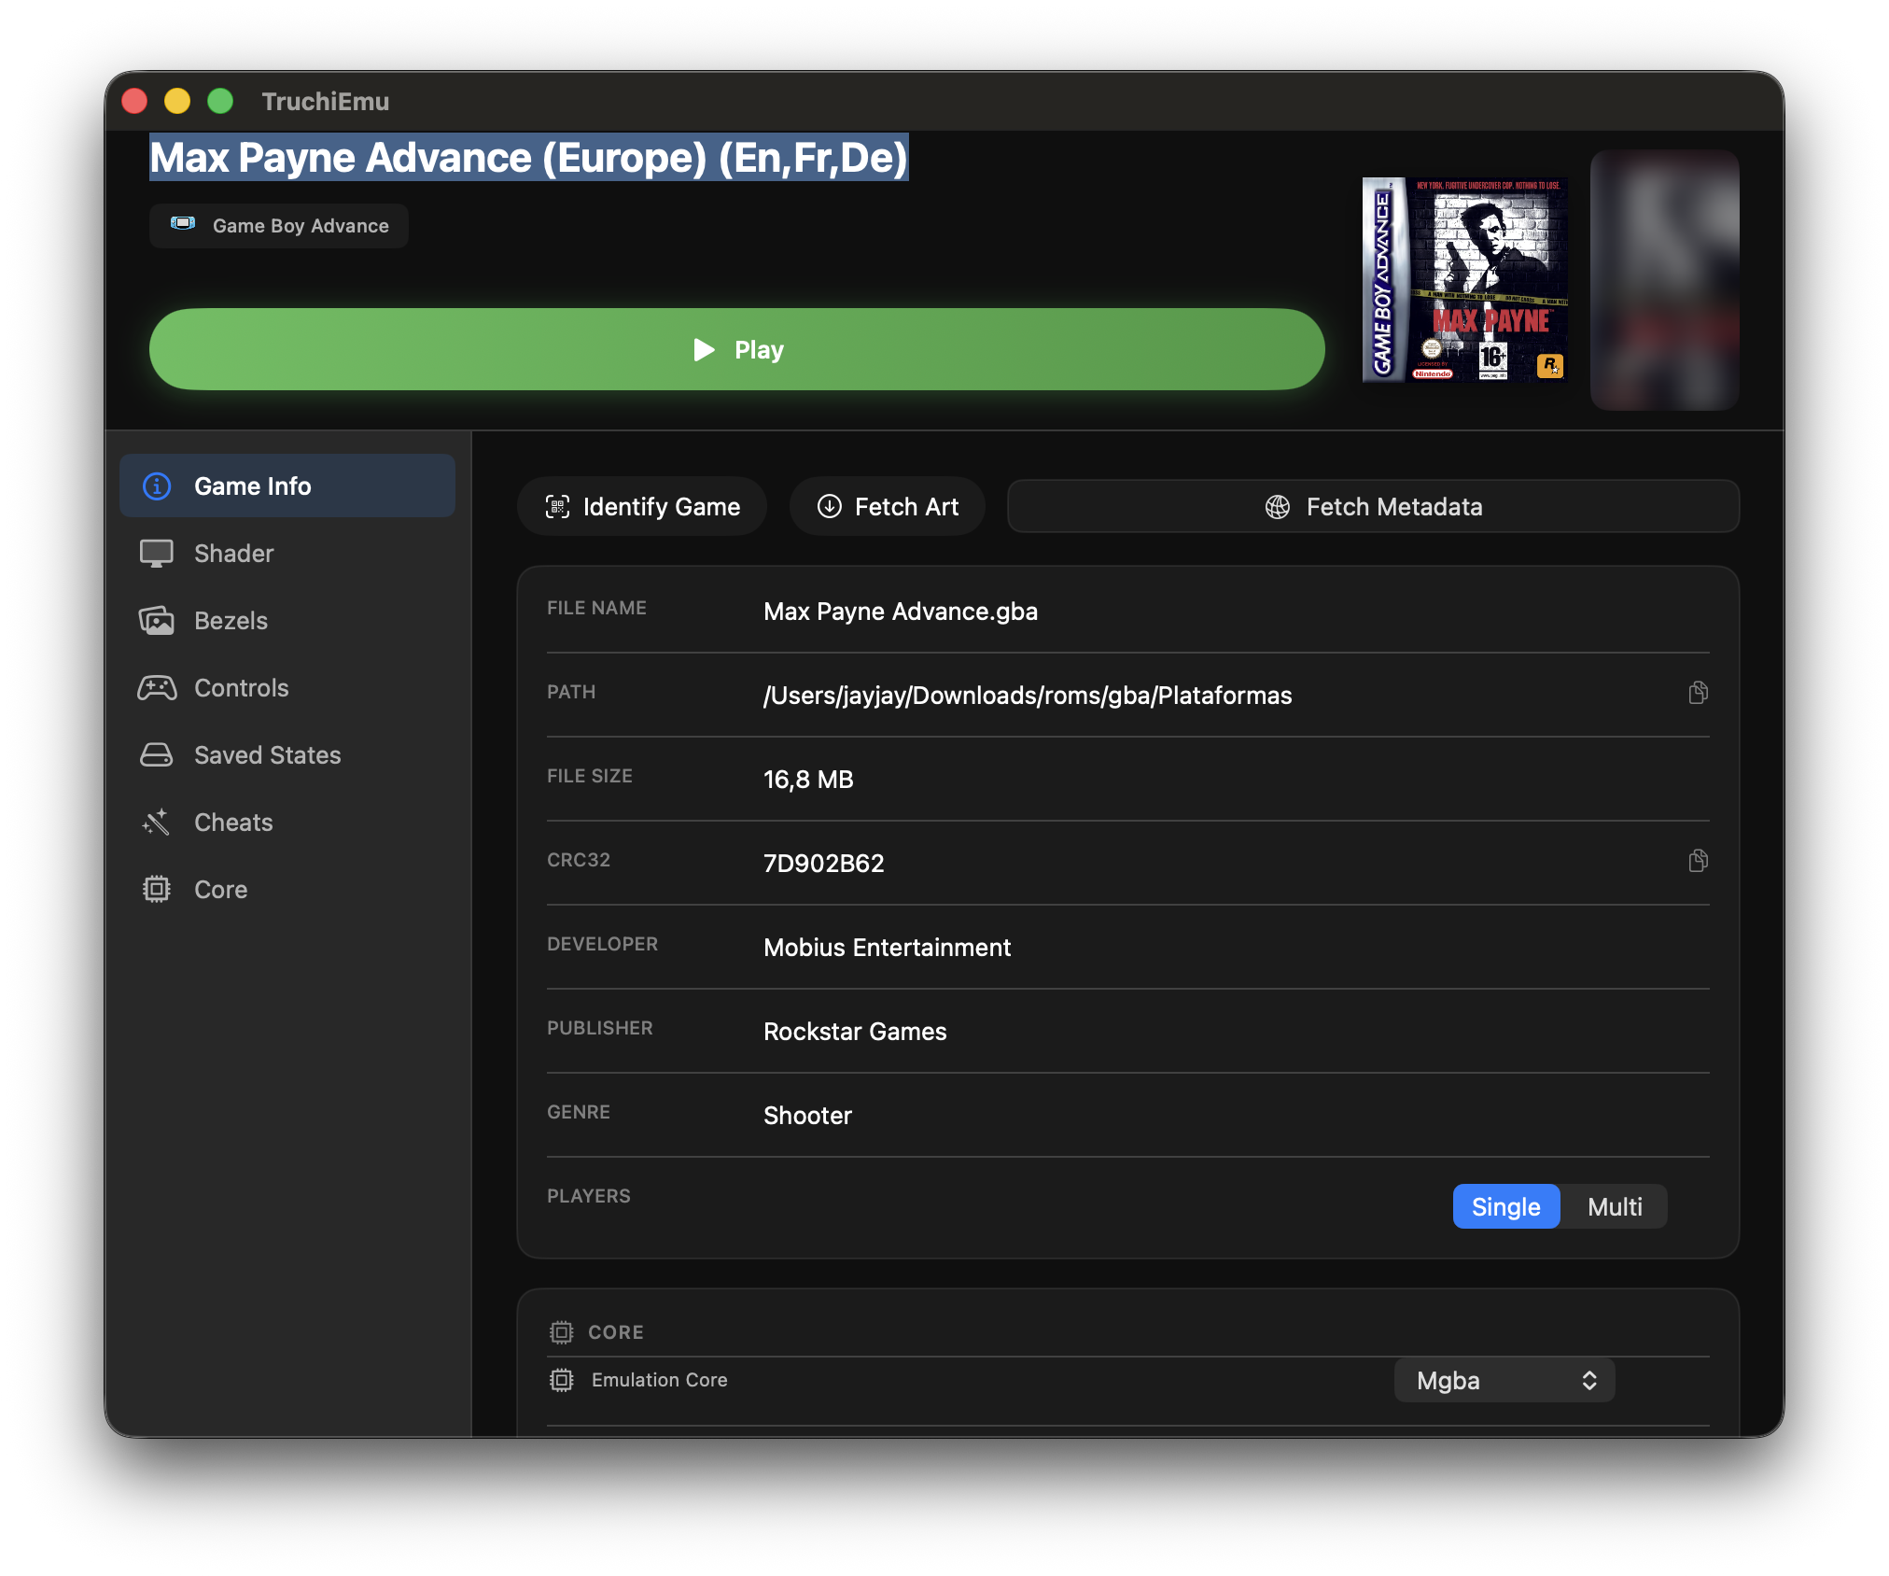Click the Fetch Metadata globe icon
1889x1576 pixels.
pyautogui.click(x=1278, y=507)
